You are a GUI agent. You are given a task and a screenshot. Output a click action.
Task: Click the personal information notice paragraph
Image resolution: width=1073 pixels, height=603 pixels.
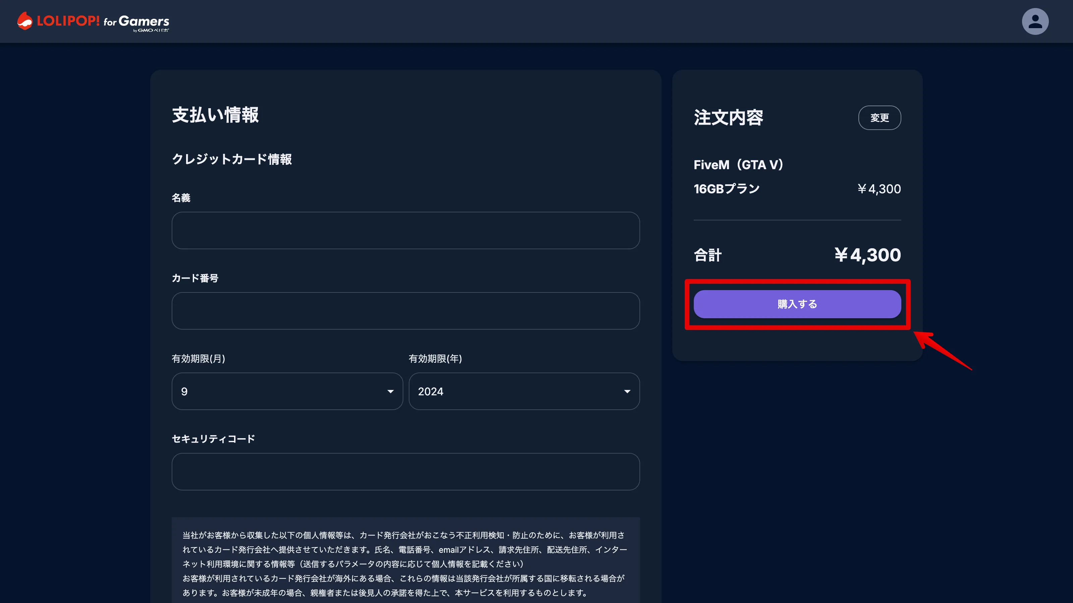(405, 564)
